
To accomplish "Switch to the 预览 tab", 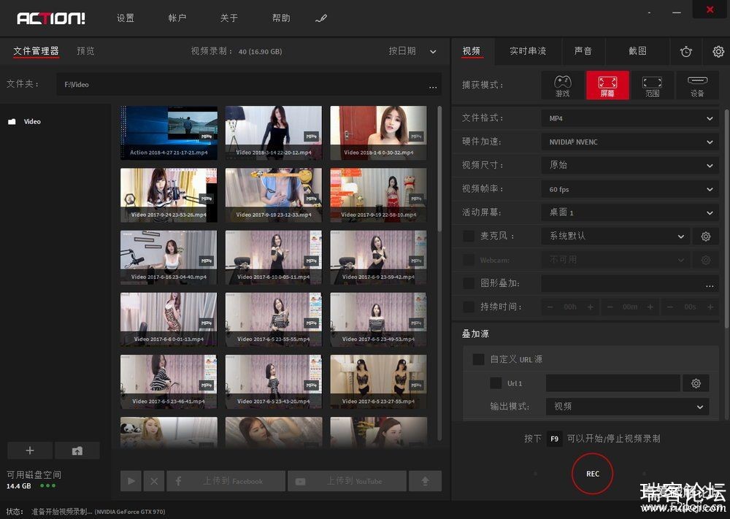I will 85,51.
